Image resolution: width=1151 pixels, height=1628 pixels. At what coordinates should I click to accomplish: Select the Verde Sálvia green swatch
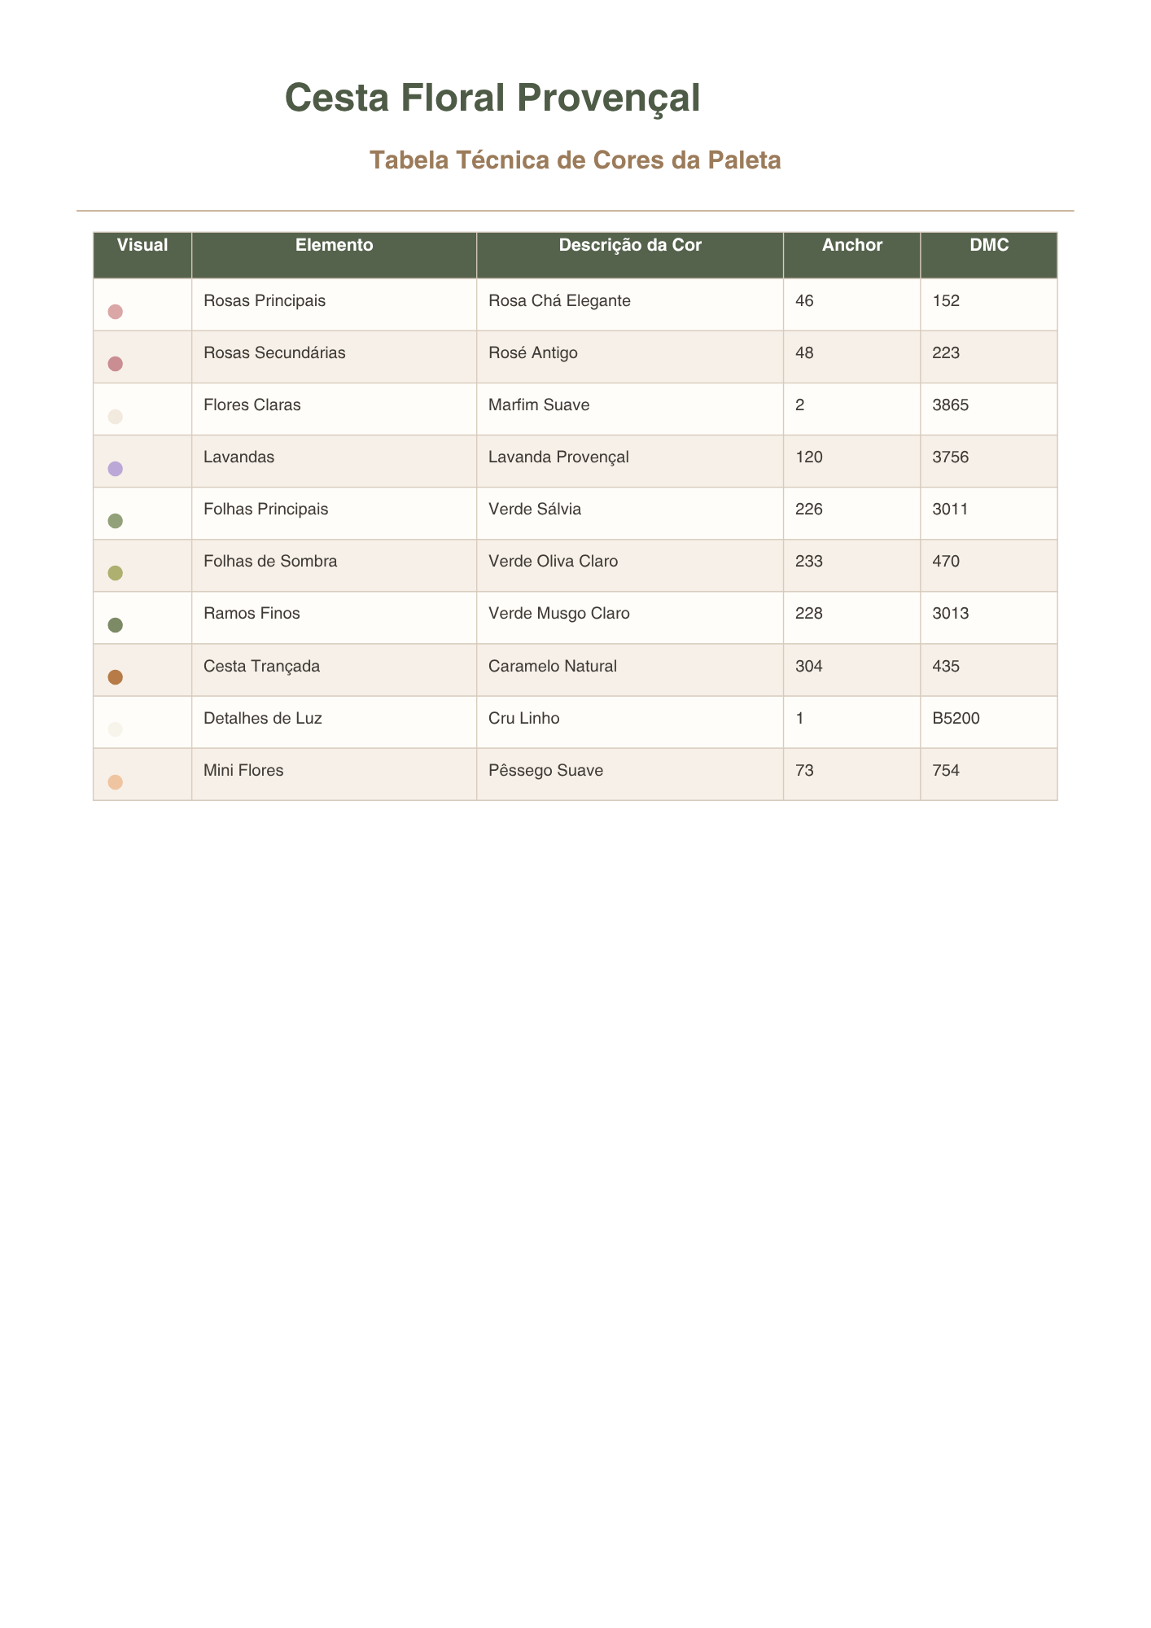(115, 521)
